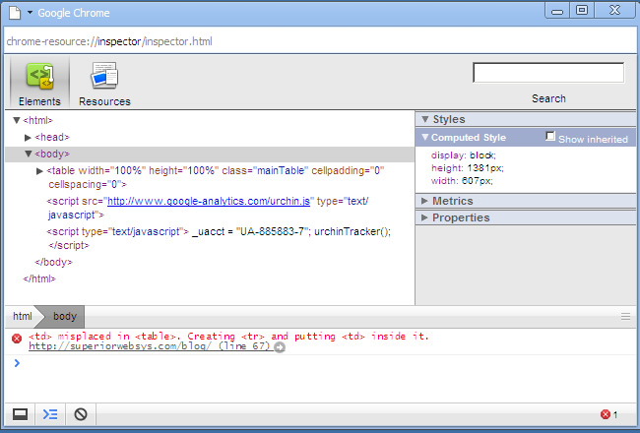Image resolution: width=640 pixels, height=433 pixels.
Task: Click the red error icon beside console message
Action: (17, 339)
